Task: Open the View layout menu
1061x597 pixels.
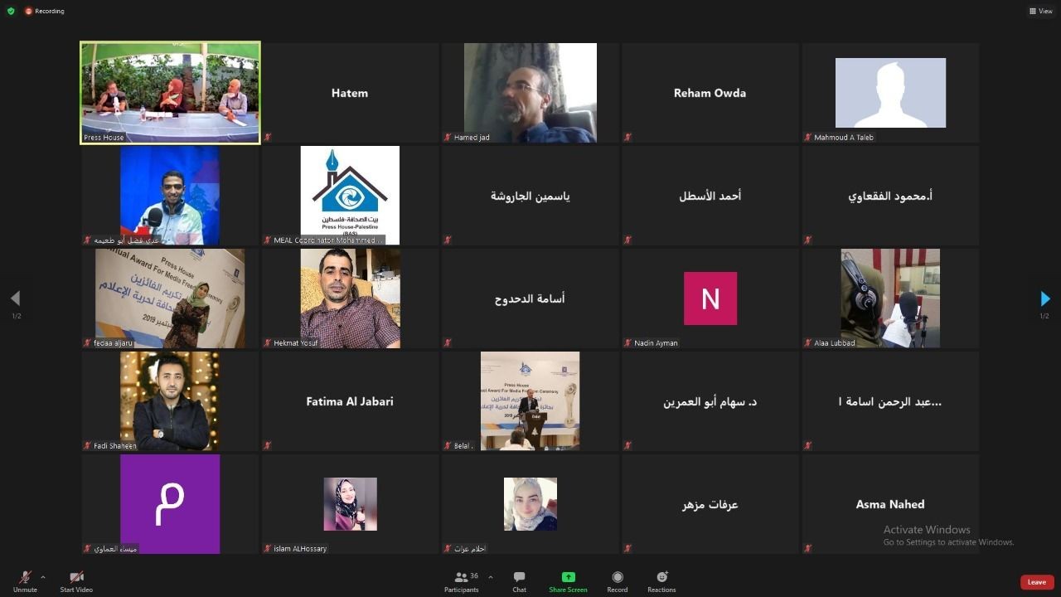Action: pyautogui.click(x=1041, y=11)
